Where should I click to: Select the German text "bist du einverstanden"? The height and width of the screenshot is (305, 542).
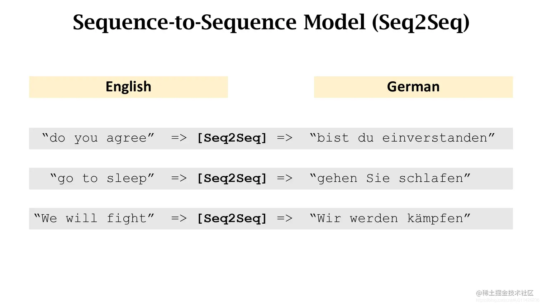tap(402, 138)
